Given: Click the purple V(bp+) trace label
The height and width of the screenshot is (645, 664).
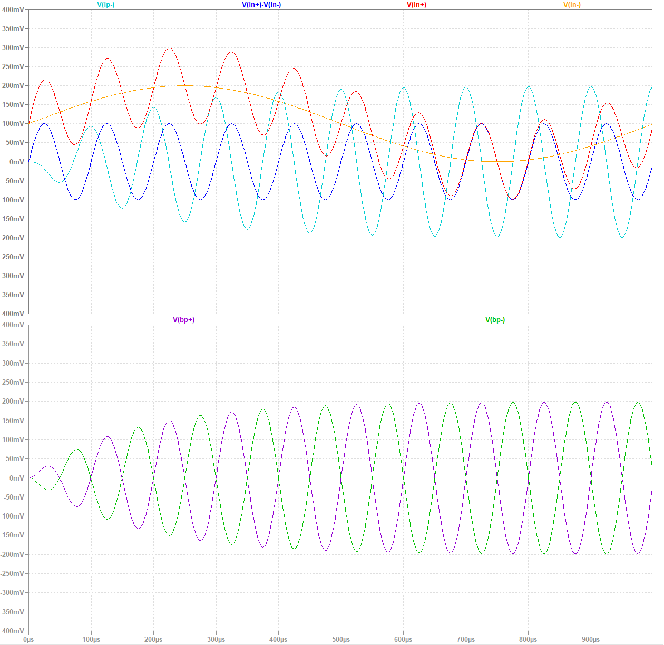Looking at the screenshot, I should tap(183, 320).
